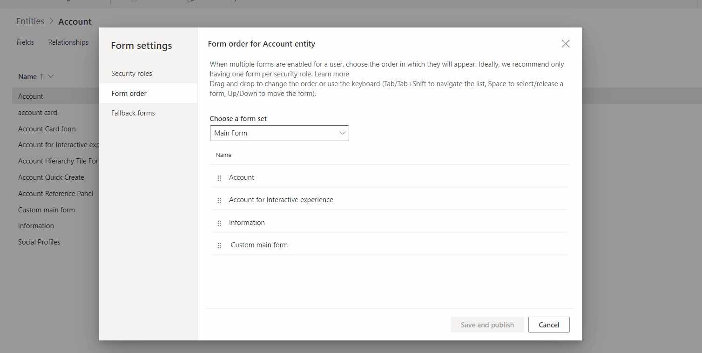
Task: Open the Relationships tab
Action: pos(68,42)
